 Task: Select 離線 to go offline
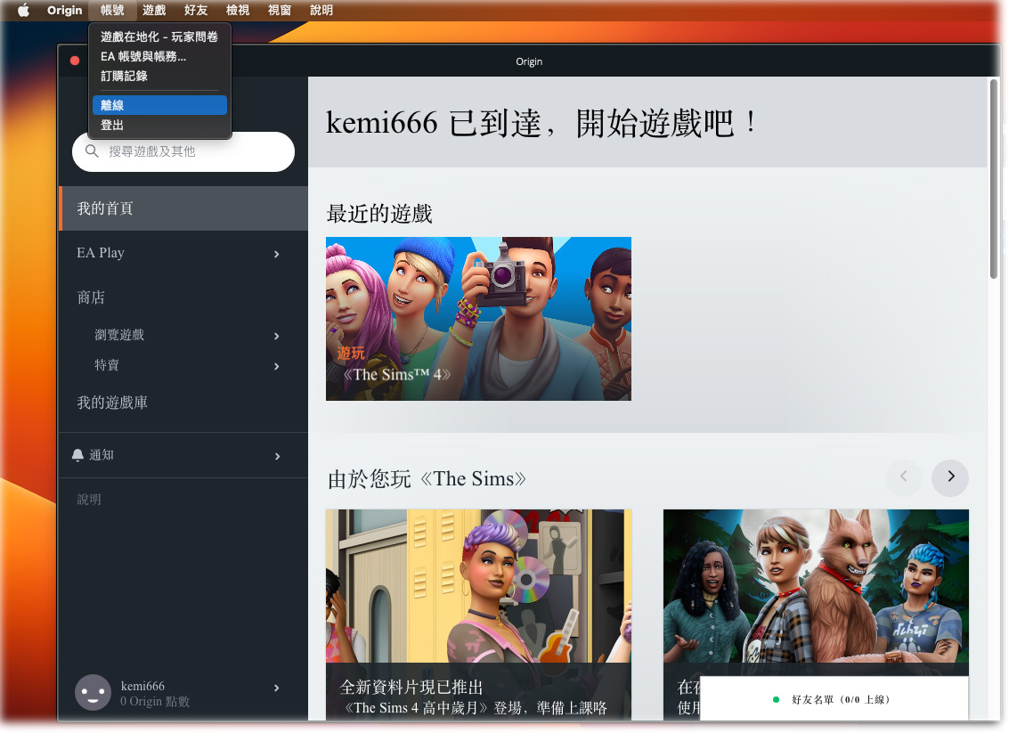point(159,105)
